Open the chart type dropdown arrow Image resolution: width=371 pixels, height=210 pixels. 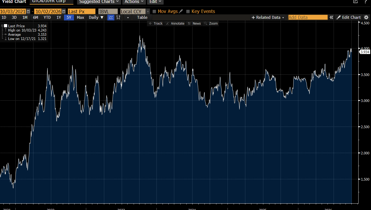128,17
